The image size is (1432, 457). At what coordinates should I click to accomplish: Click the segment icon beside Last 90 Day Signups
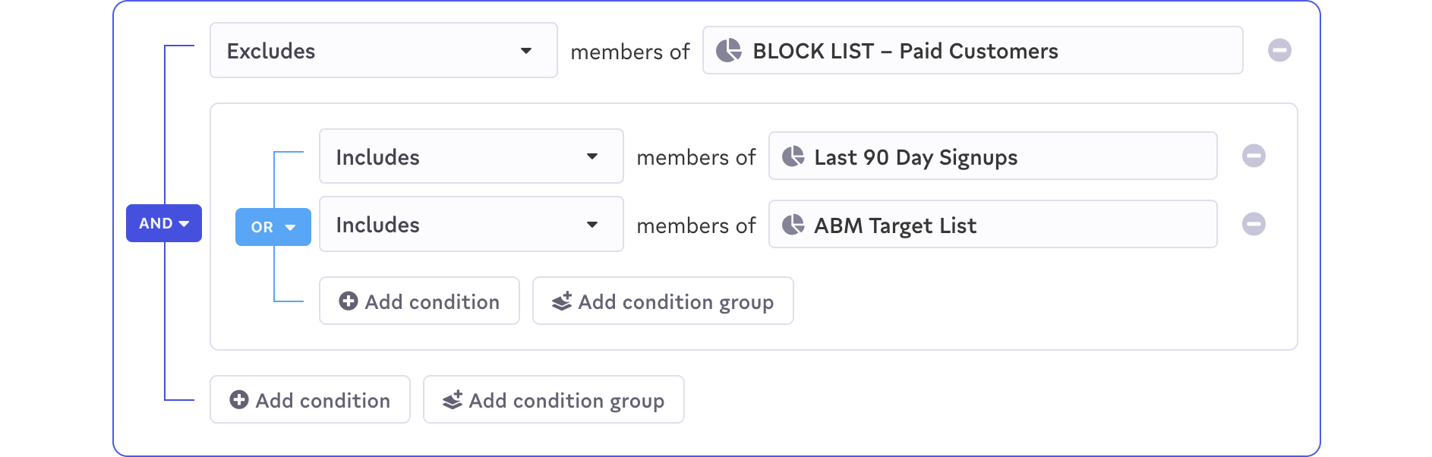tap(793, 156)
